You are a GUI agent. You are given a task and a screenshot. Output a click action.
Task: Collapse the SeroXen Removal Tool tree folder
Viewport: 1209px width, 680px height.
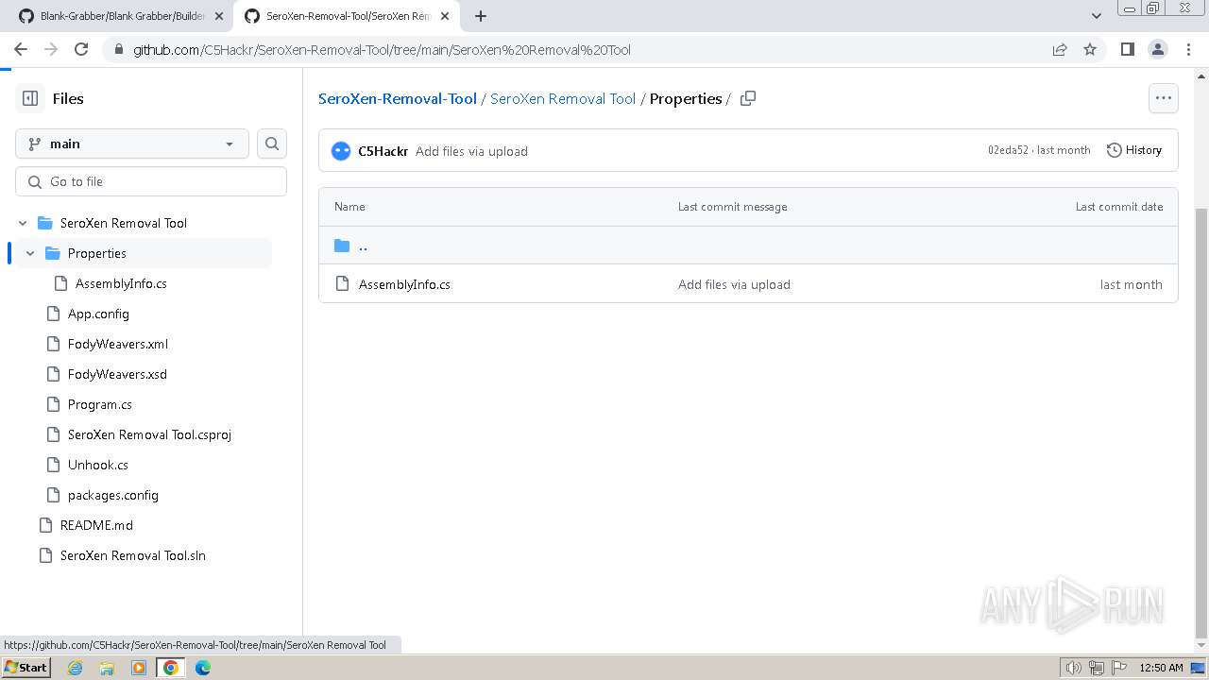coord(24,223)
